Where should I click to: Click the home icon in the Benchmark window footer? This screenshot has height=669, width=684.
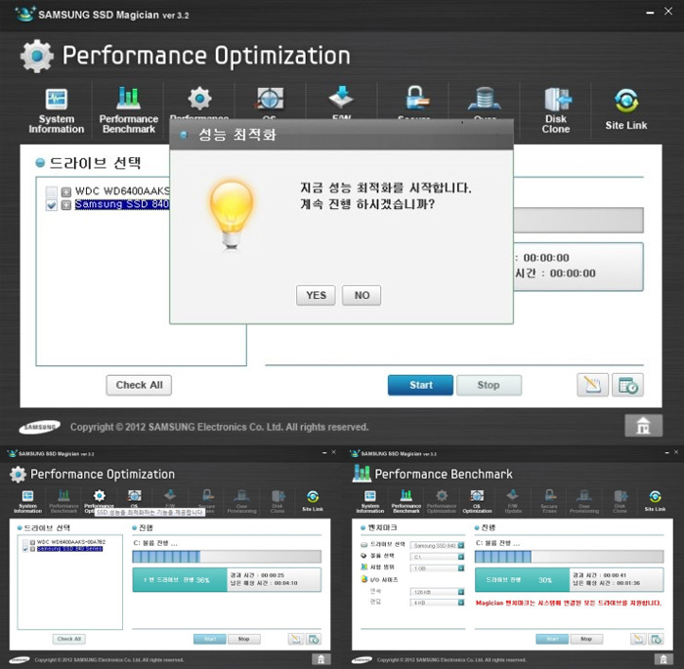tap(663, 659)
